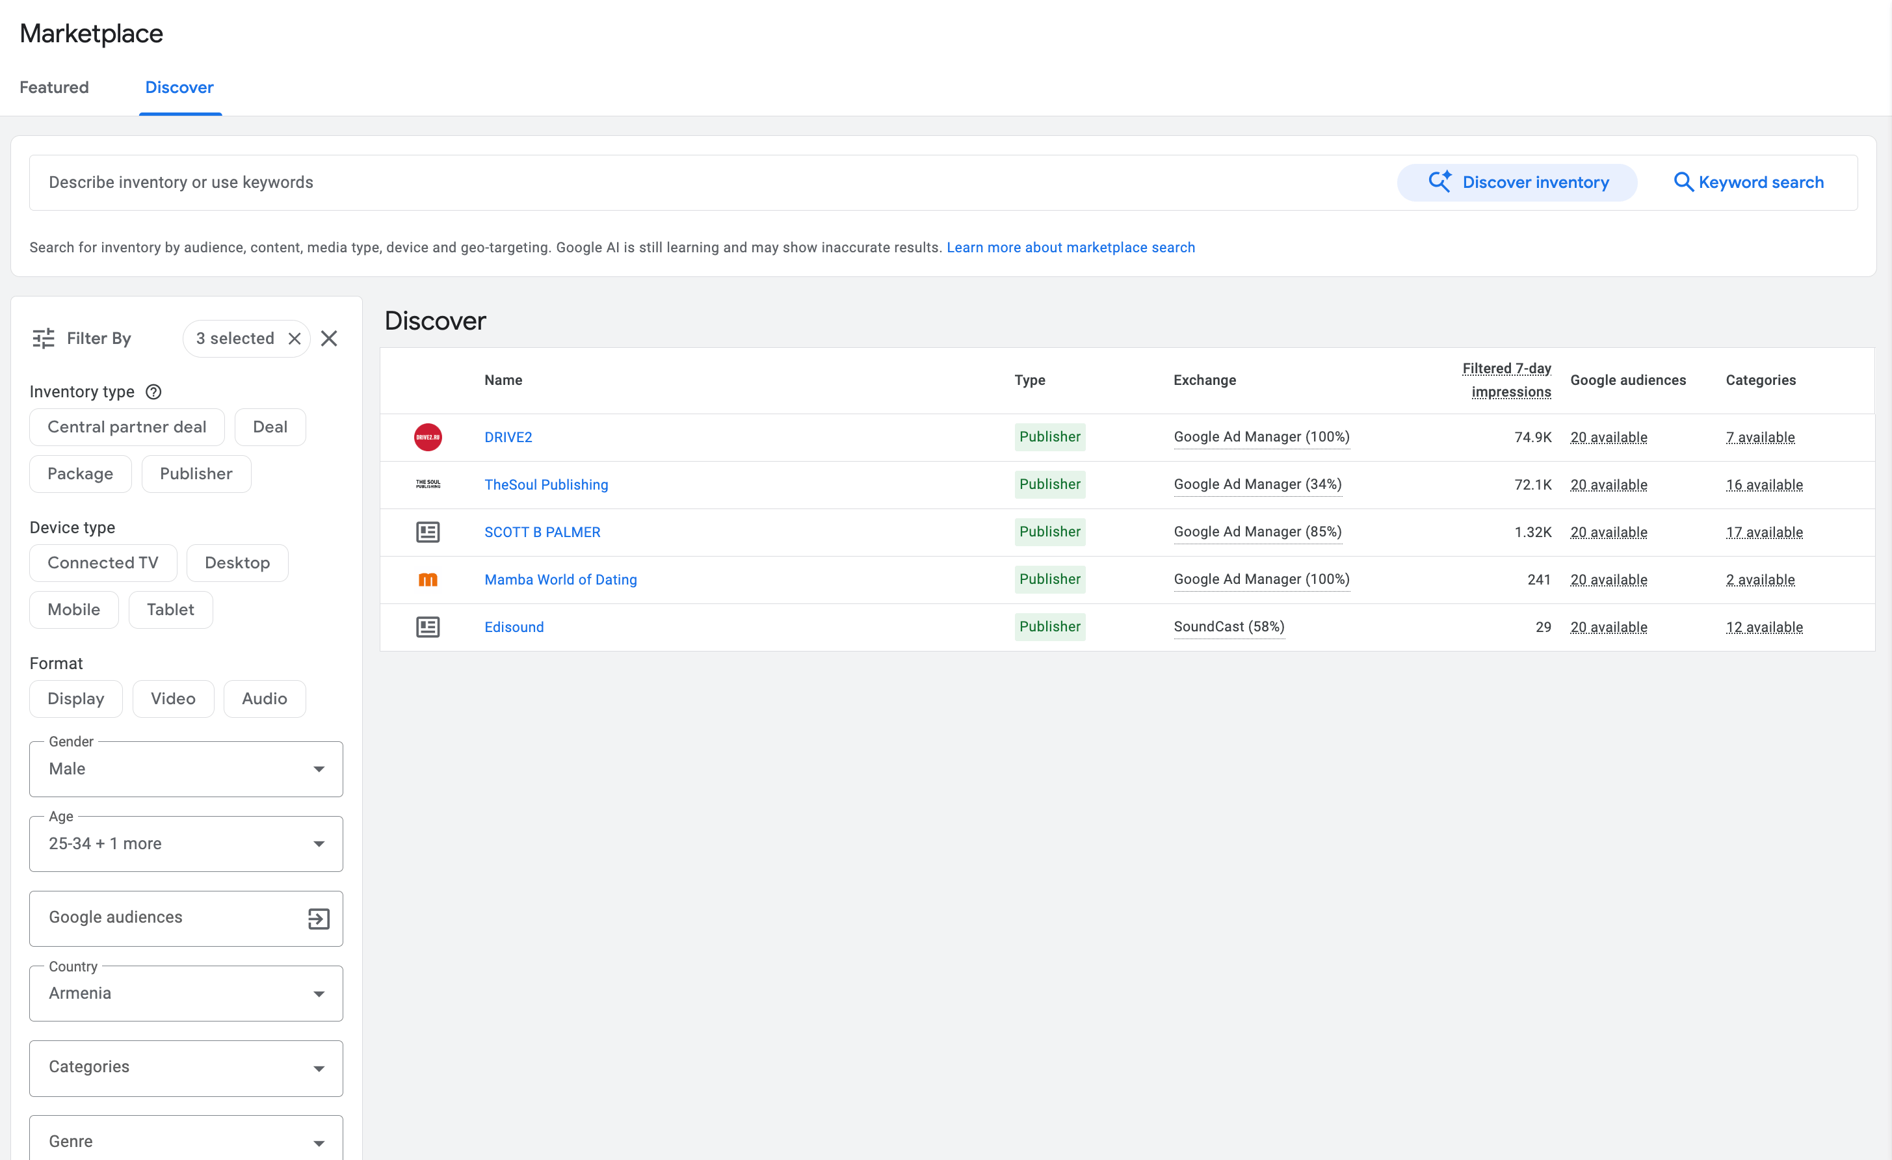Click Mamba Google Ad Manager (100%) exchange
This screenshot has height=1160, width=1892.
click(x=1261, y=579)
